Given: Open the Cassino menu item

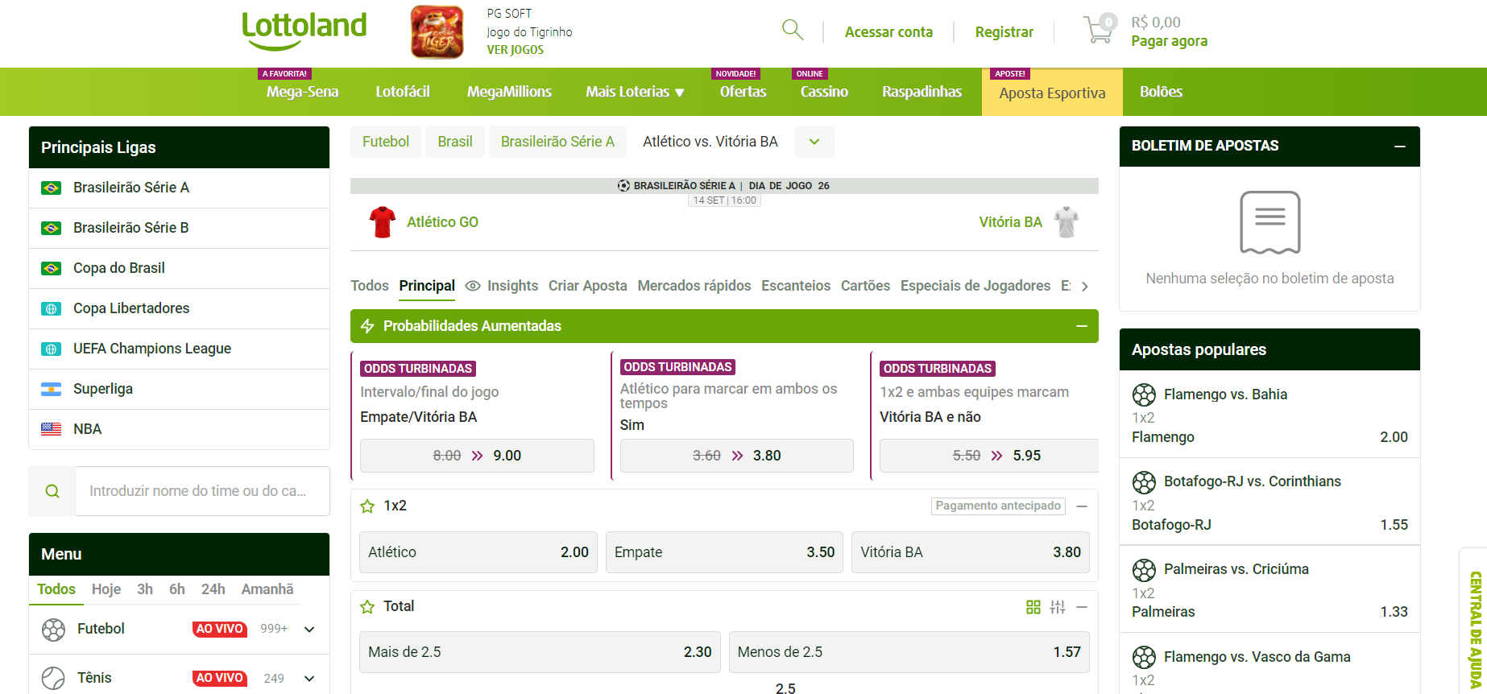Looking at the screenshot, I should coord(824,92).
